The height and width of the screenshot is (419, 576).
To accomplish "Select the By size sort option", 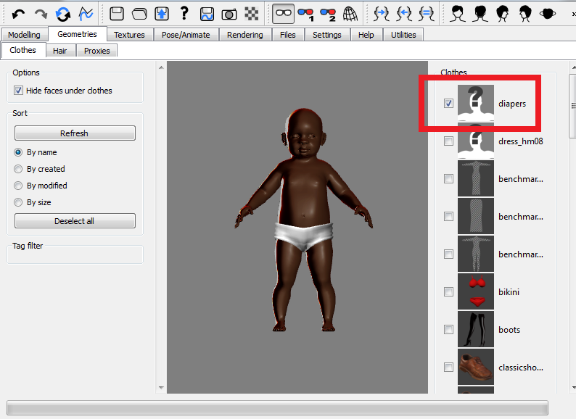I will click(18, 202).
